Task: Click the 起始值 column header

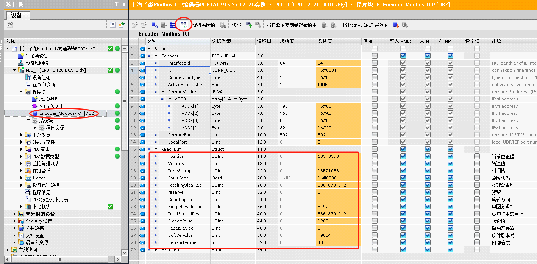Action: (x=297, y=41)
